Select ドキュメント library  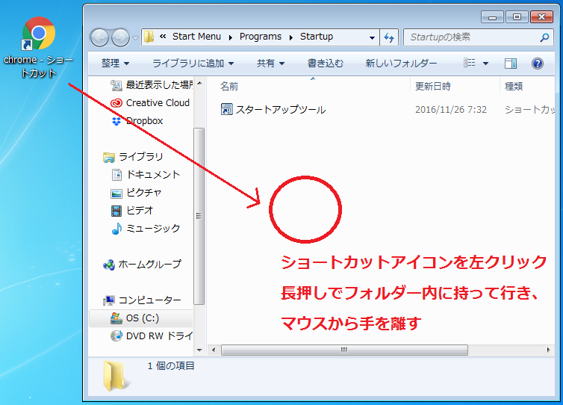tap(146, 175)
